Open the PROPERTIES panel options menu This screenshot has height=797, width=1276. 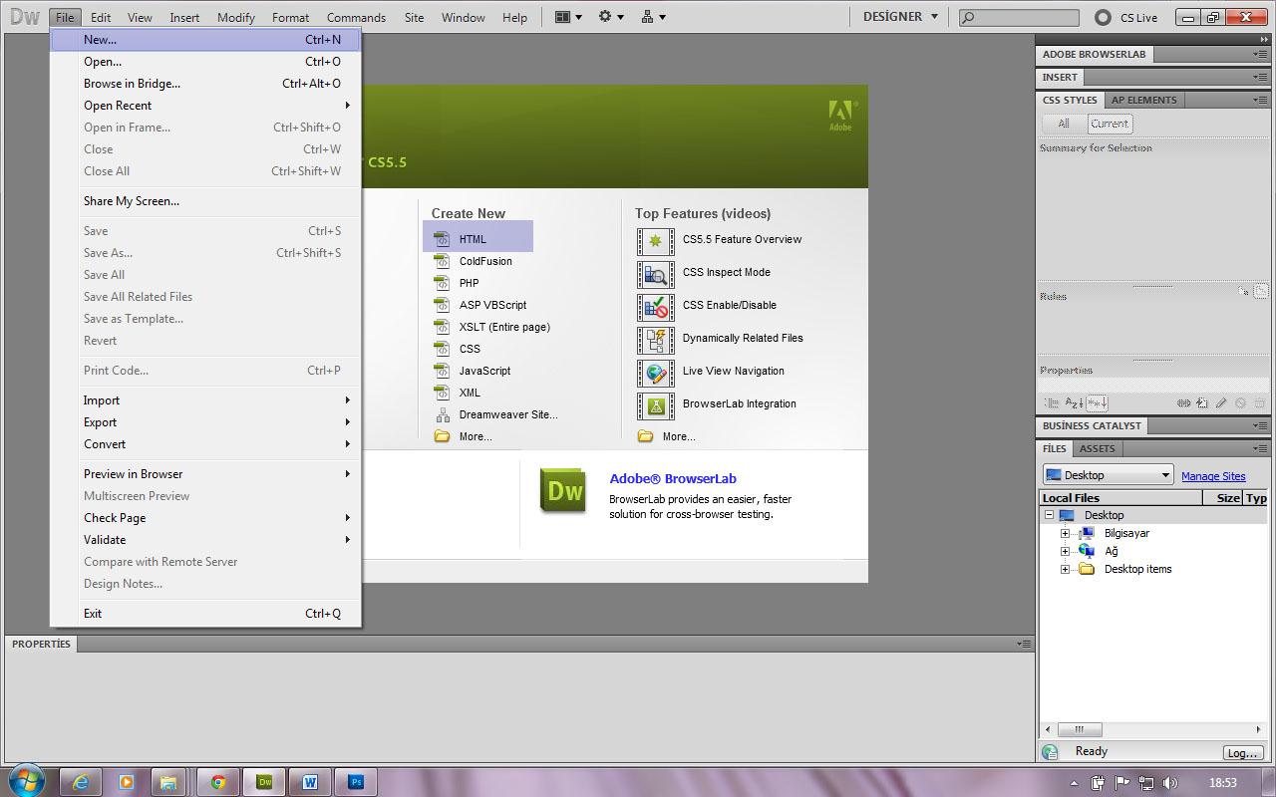click(1024, 644)
